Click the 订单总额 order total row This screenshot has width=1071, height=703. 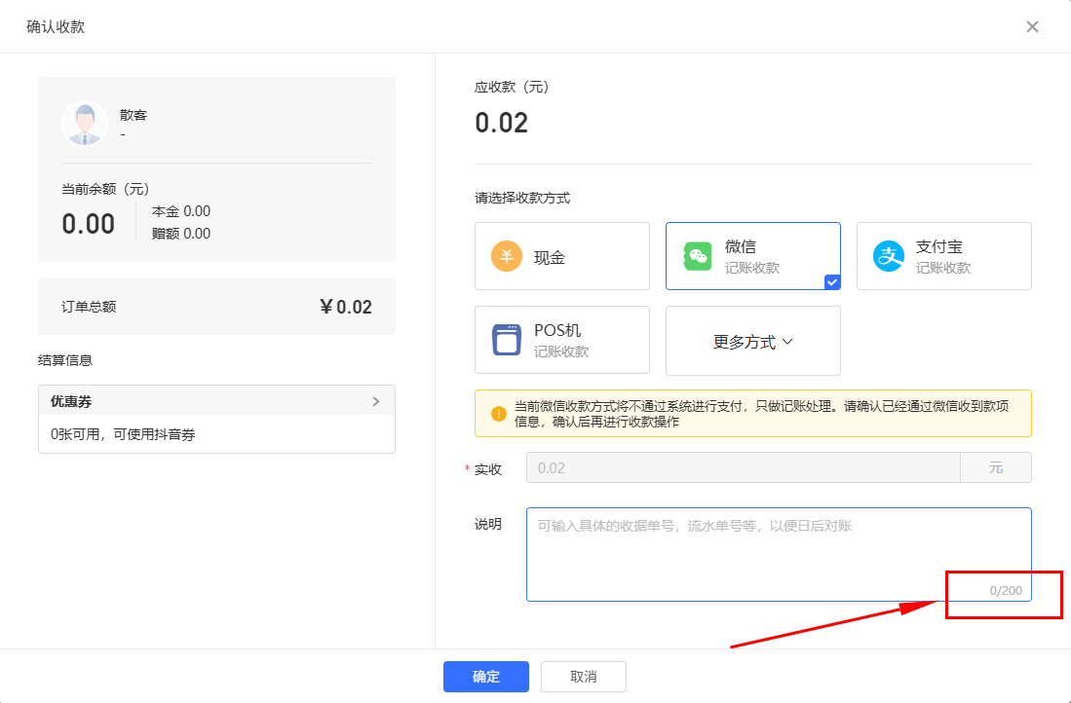coord(216,307)
